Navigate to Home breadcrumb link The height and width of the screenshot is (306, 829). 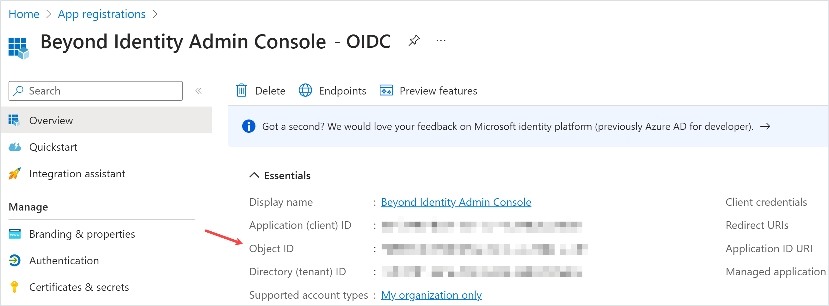point(24,14)
